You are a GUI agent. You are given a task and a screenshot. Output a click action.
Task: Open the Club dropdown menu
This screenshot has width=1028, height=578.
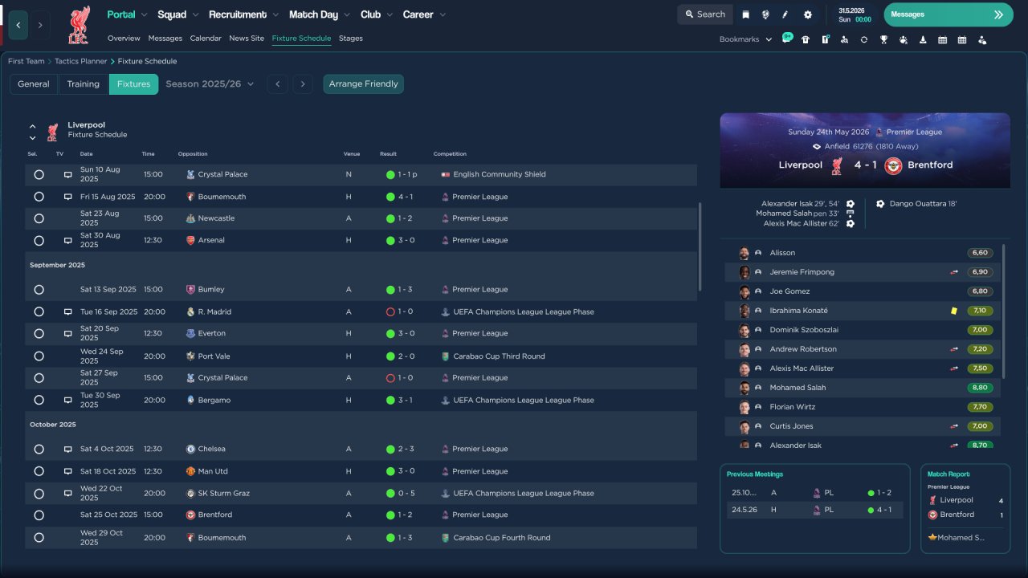(377, 14)
